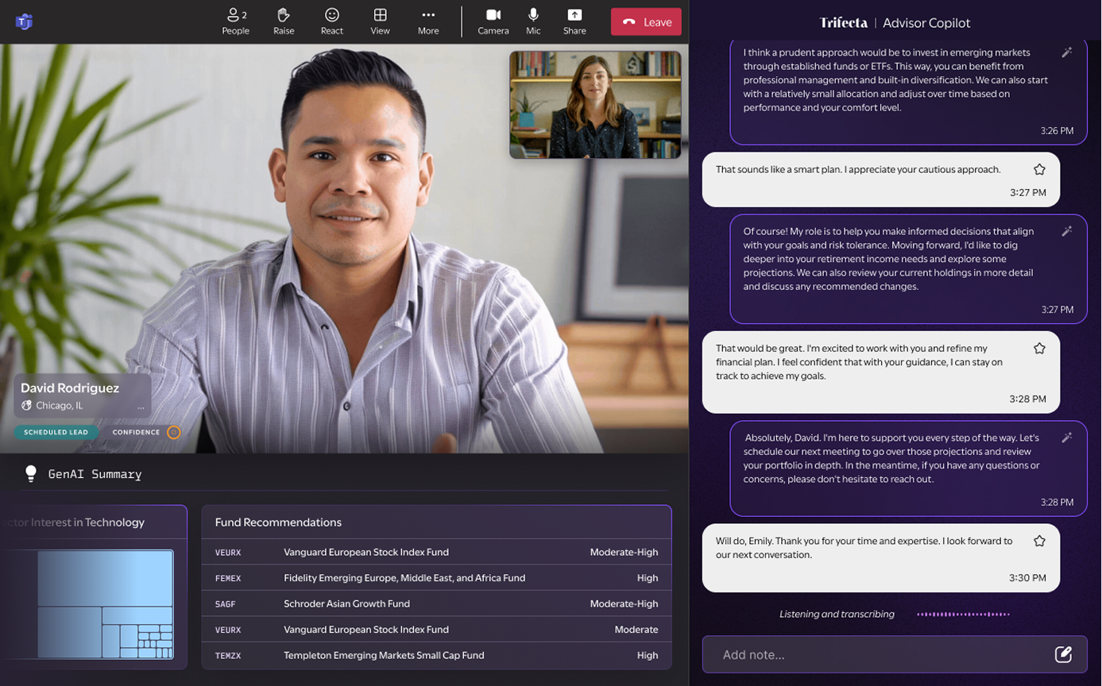1102x686 pixels.
Task: Click magic wand on emerging markets ETF message
Action: coord(1067,52)
